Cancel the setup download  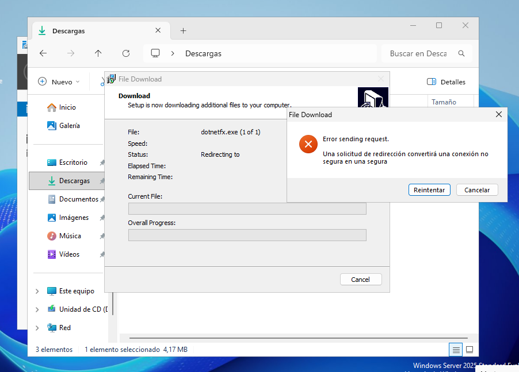[x=360, y=280]
